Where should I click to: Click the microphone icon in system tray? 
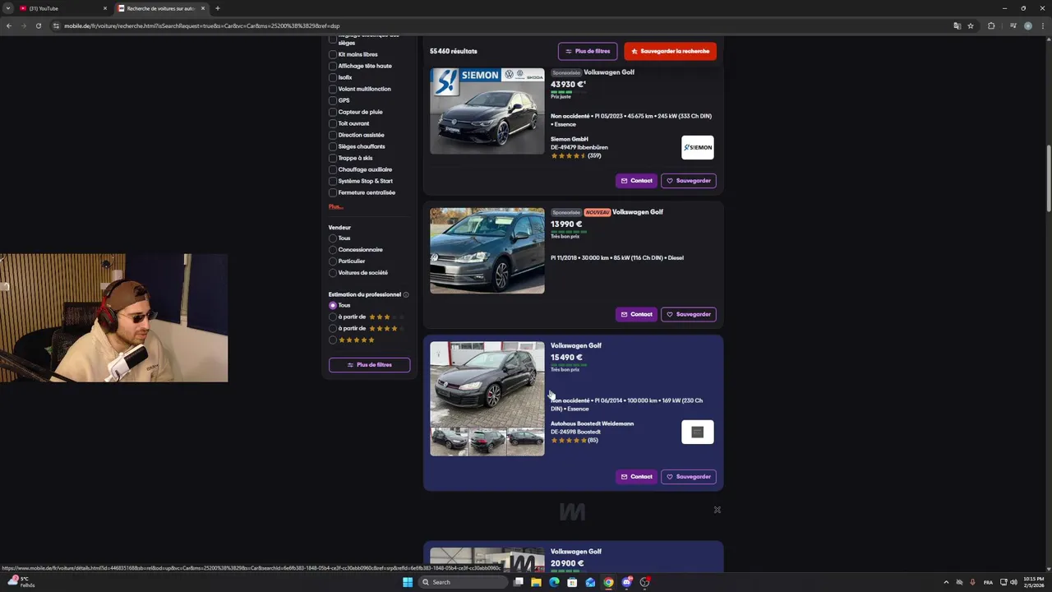click(x=973, y=582)
